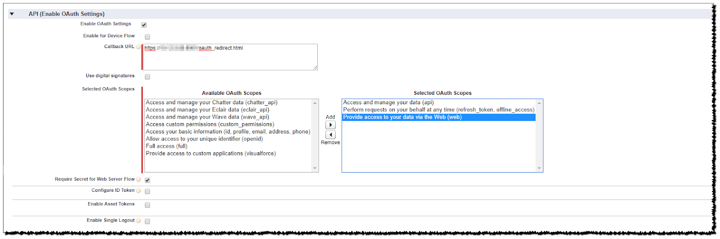Check Enable Asset Tokens checkbox
The width and height of the screenshot is (720, 239).
click(x=147, y=205)
